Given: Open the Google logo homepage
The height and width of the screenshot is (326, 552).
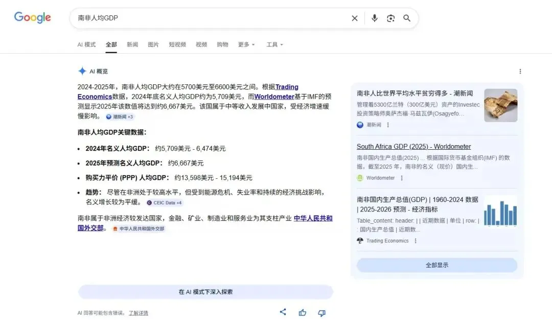Looking at the screenshot, I should pos(32,17).
